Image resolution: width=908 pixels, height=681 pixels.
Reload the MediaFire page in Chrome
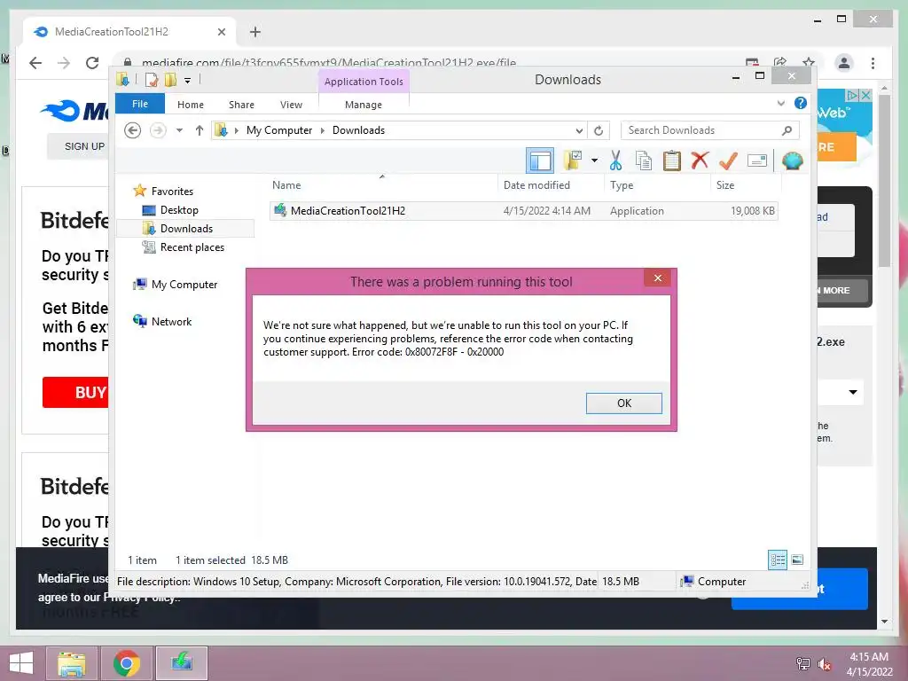click(92, 63)
